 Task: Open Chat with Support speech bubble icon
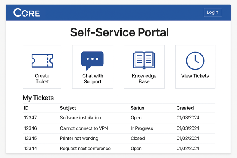point(92,60)
